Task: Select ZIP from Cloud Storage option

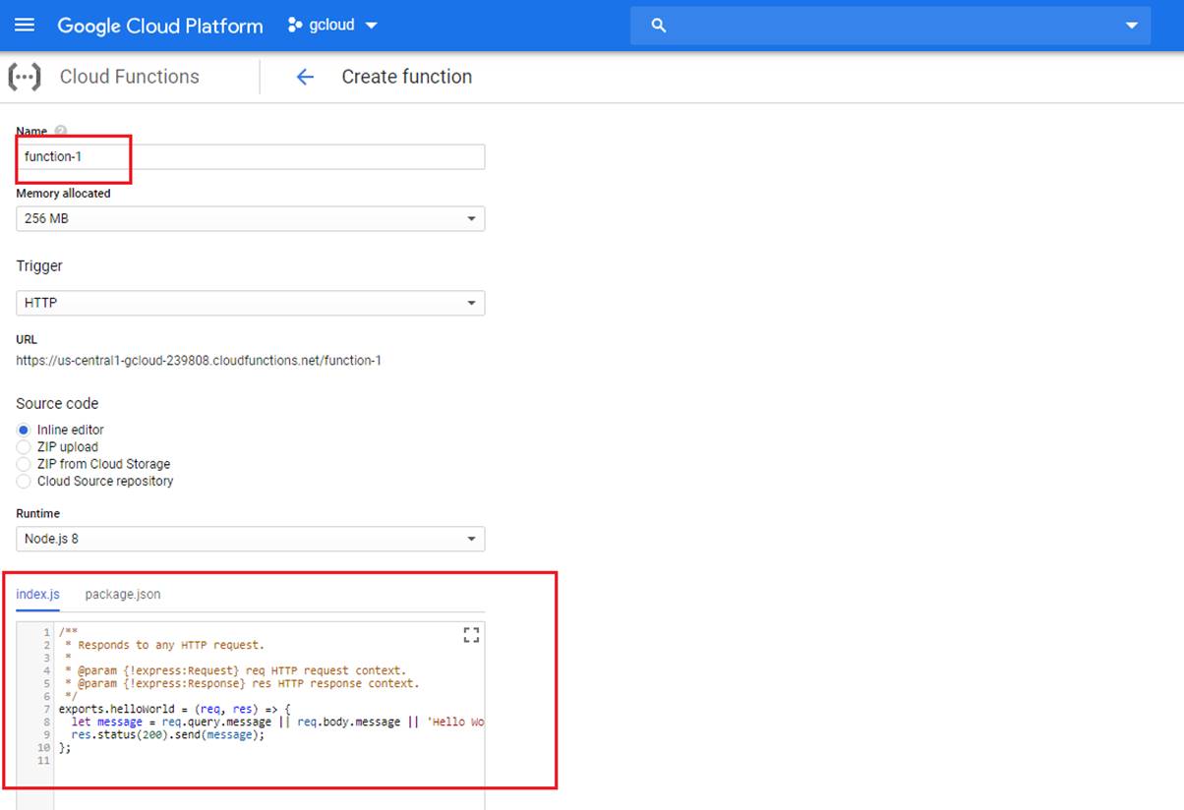Action: click(24, 463)
